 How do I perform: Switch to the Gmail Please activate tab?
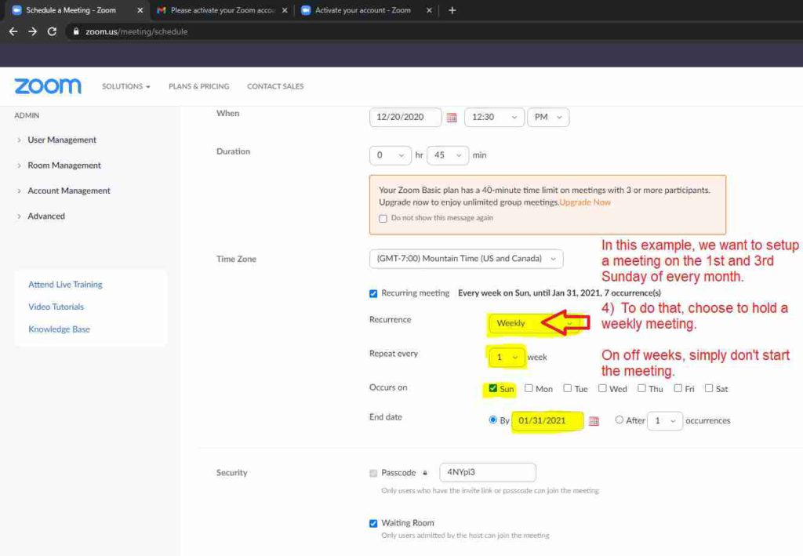pos(222,10)
